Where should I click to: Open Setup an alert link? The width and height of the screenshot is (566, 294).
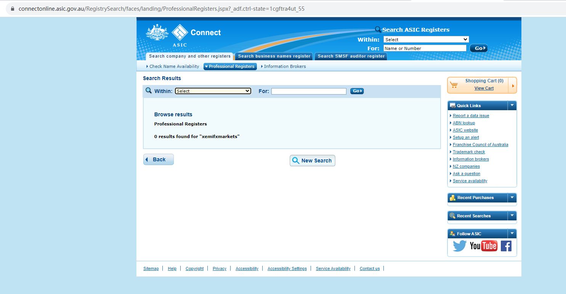tap(466, 137)
